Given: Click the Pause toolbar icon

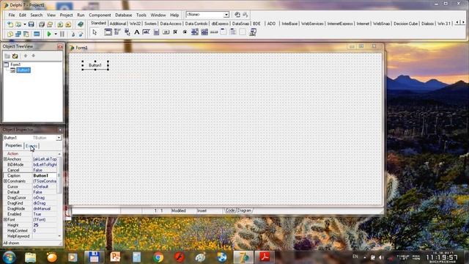Looking at the screenshot, I should point(62,34).
